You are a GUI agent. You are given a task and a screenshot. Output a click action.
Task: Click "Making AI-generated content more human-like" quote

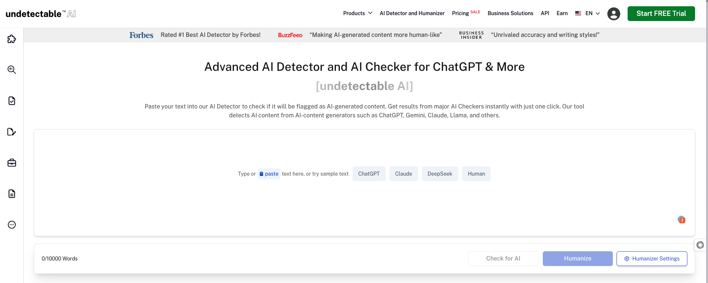(376, 35)
